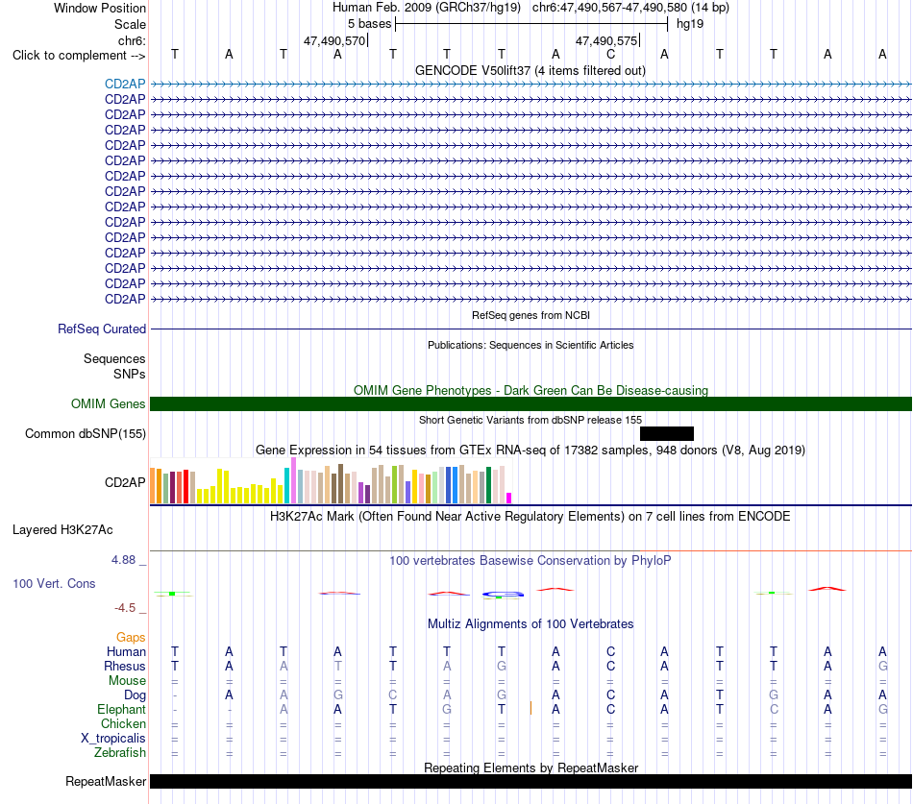Click the RefSeq Curated intron line
Screen dimensions: 913x804
pos(531,329)
